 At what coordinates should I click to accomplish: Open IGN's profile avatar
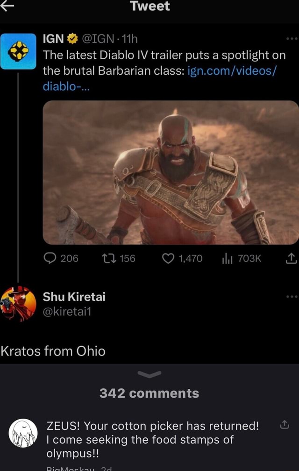[18, 51]
